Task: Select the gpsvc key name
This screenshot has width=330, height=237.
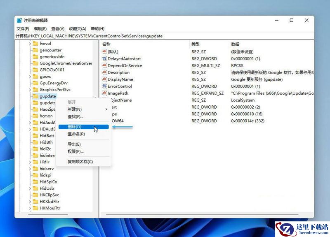Action: tap(45, 77)
